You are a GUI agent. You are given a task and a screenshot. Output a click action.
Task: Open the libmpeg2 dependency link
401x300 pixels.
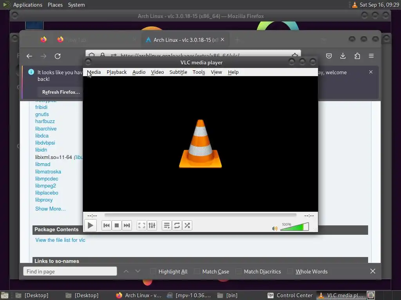click(45, 186)
